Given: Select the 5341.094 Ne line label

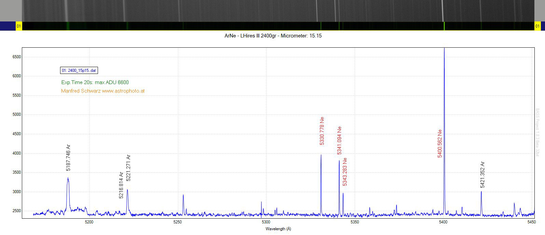Looking at the screenshot, I should pos(339,141).
